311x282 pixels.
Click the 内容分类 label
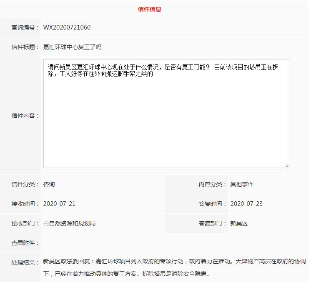[212, 184]
